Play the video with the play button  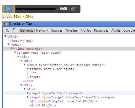(x=9, y=9)
